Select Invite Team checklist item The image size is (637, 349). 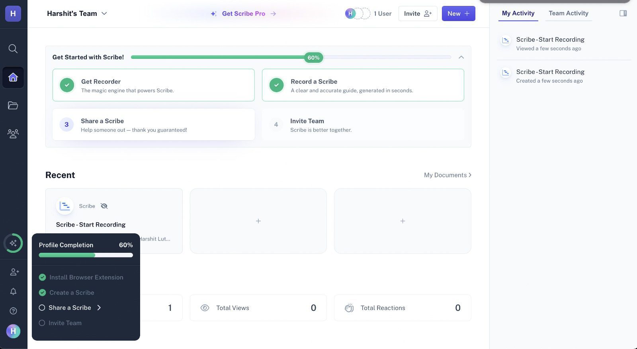pyautogui.click(x=60, y=323)
